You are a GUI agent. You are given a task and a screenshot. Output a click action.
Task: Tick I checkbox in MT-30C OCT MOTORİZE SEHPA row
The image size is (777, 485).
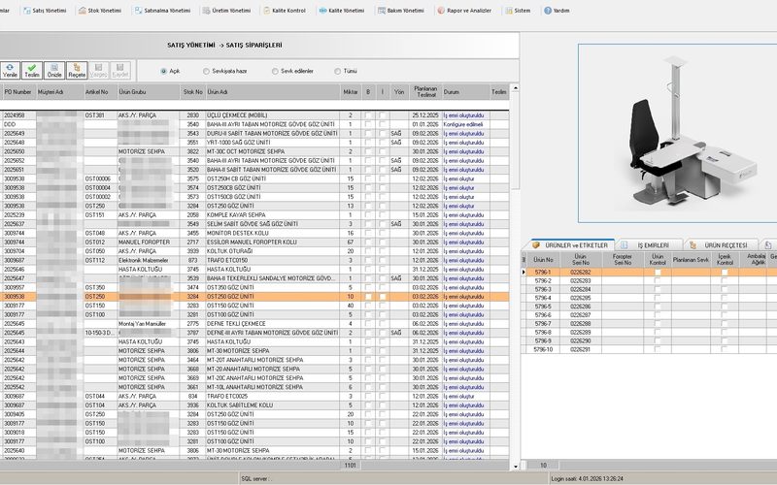tap(383, 151)
